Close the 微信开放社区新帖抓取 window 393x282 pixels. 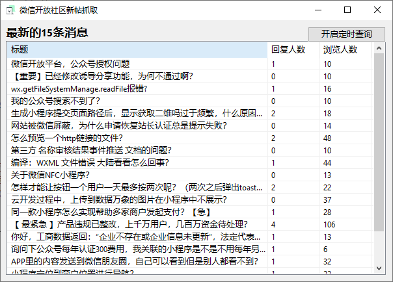click(x=377, y=10)
